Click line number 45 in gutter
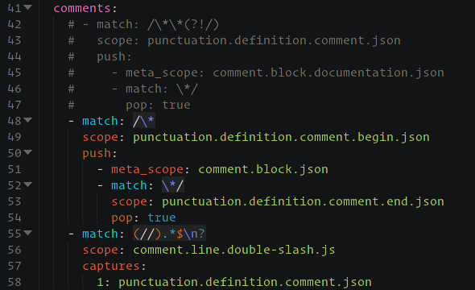475x290 pixels. (14, 72)
